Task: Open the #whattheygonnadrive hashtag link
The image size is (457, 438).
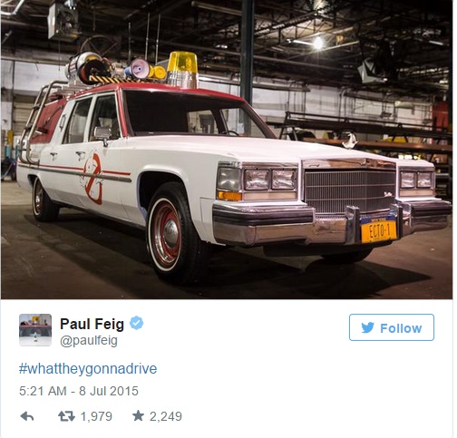Action: [88, 369]
